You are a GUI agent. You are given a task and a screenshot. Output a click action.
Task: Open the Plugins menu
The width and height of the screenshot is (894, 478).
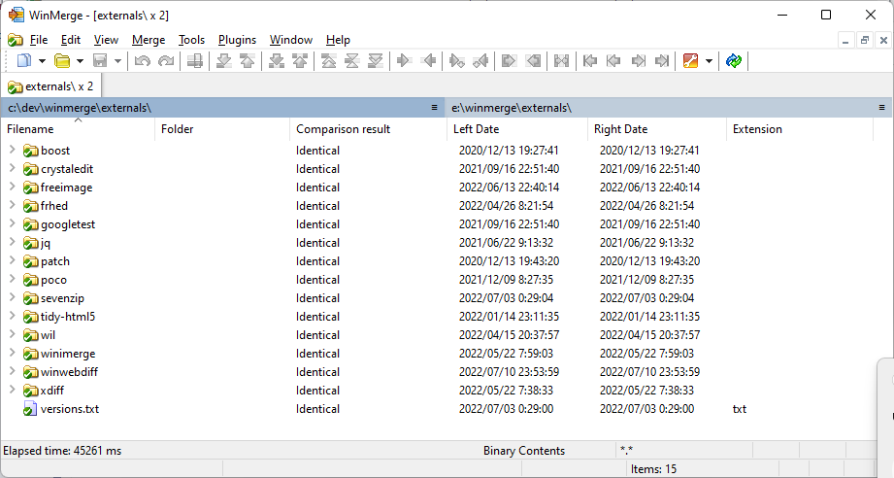coord(237,40)
